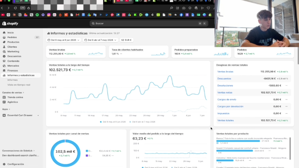Click Valor medio del pedido chart title
Viewport: 299px width, 168px height.
coord(158,134)
